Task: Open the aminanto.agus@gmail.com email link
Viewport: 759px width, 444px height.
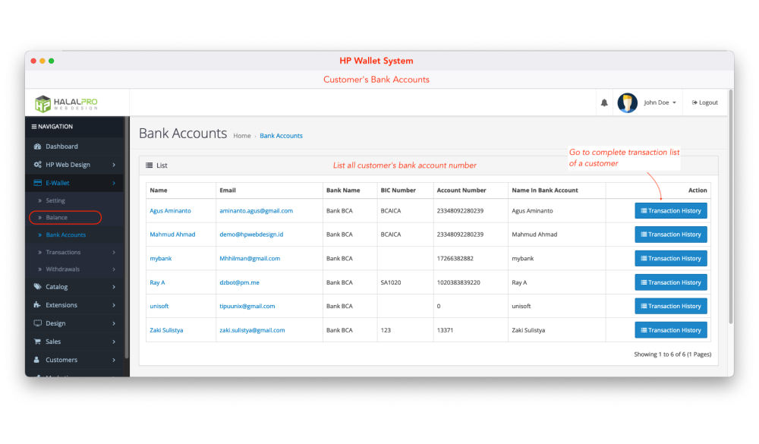Action: 256,211
